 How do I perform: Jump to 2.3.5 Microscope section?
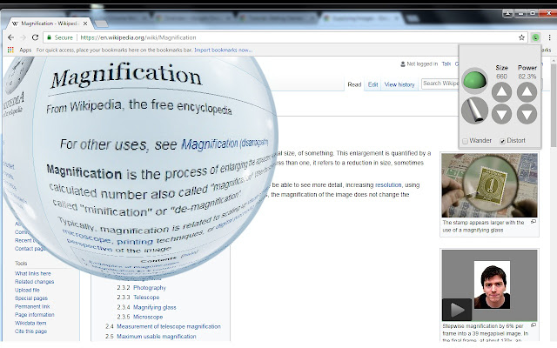click(x=140, y=317)
